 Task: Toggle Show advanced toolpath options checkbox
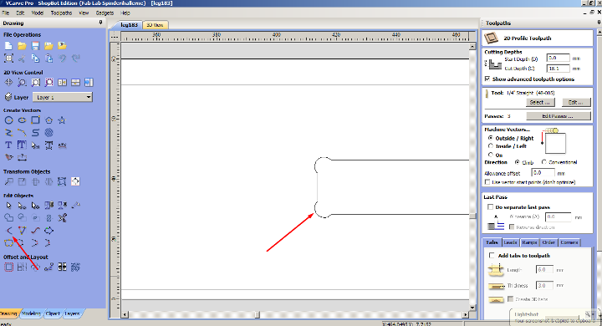coord(487,79)
